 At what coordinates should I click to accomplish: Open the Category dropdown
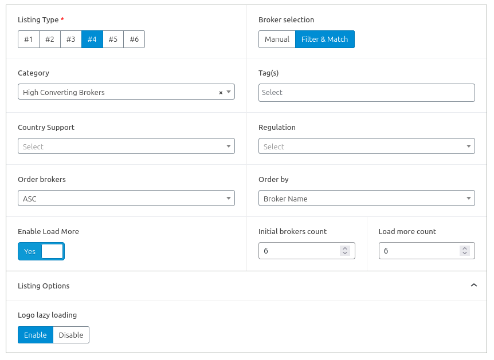click(x=120, y=92)
